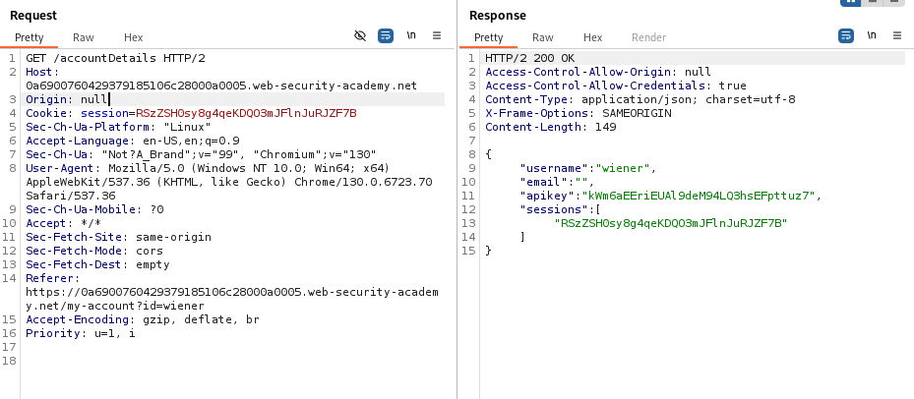914x399 pixels.
Task: Toggle word wrap in the Request panel
Action: coord(386,35)
